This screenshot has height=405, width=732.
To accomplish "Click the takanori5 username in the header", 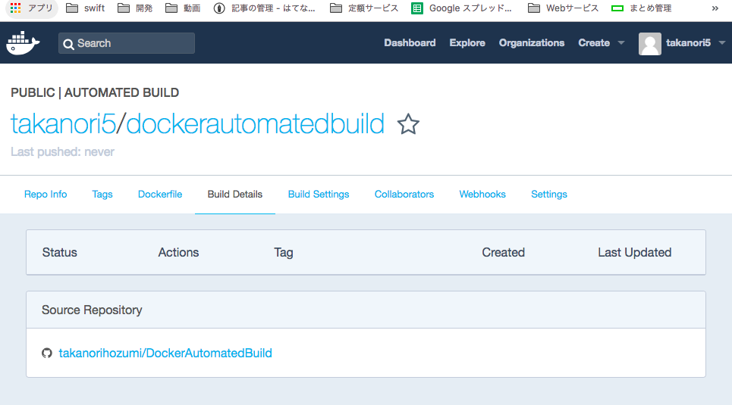I will pyautogui.click(x=688, y=43).
